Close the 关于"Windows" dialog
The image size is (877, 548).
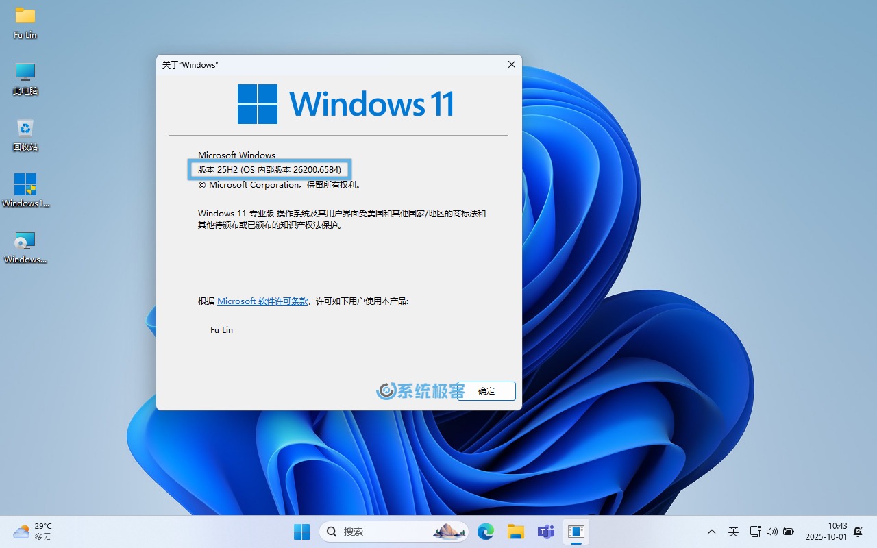pyautogui.click(x=511, y=64)
